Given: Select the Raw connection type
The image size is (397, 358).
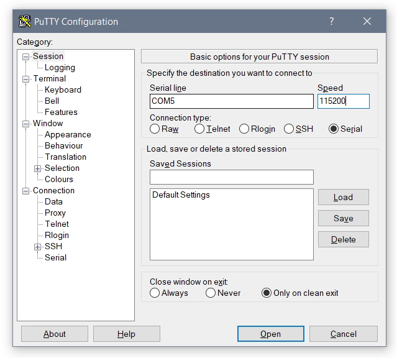Looking at the screenshot, I should (155, 129).
